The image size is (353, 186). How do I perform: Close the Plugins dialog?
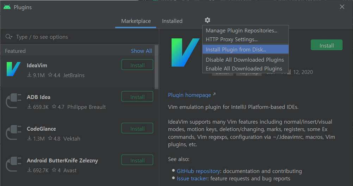pyautogui.click(x=342, y=7)
